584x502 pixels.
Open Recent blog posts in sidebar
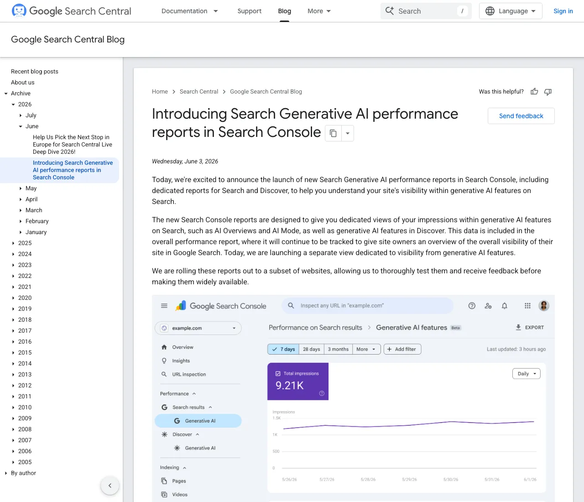(x=35, y=72)
